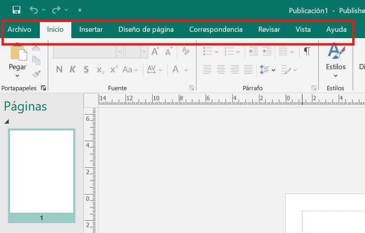Click the Save icon in the quick access toolbar
Screen dimensions: 365x233
[x=16, y=10]
